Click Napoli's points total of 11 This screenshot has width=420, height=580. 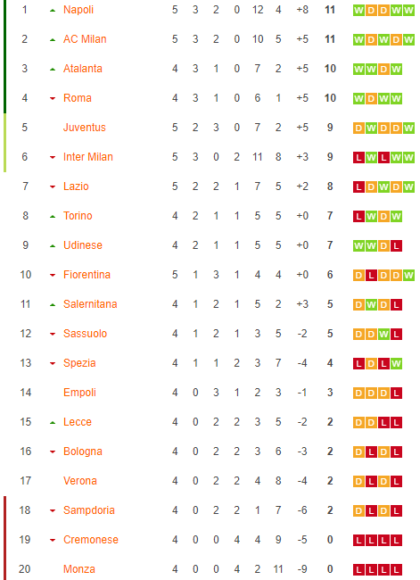[x=330, y=10]
